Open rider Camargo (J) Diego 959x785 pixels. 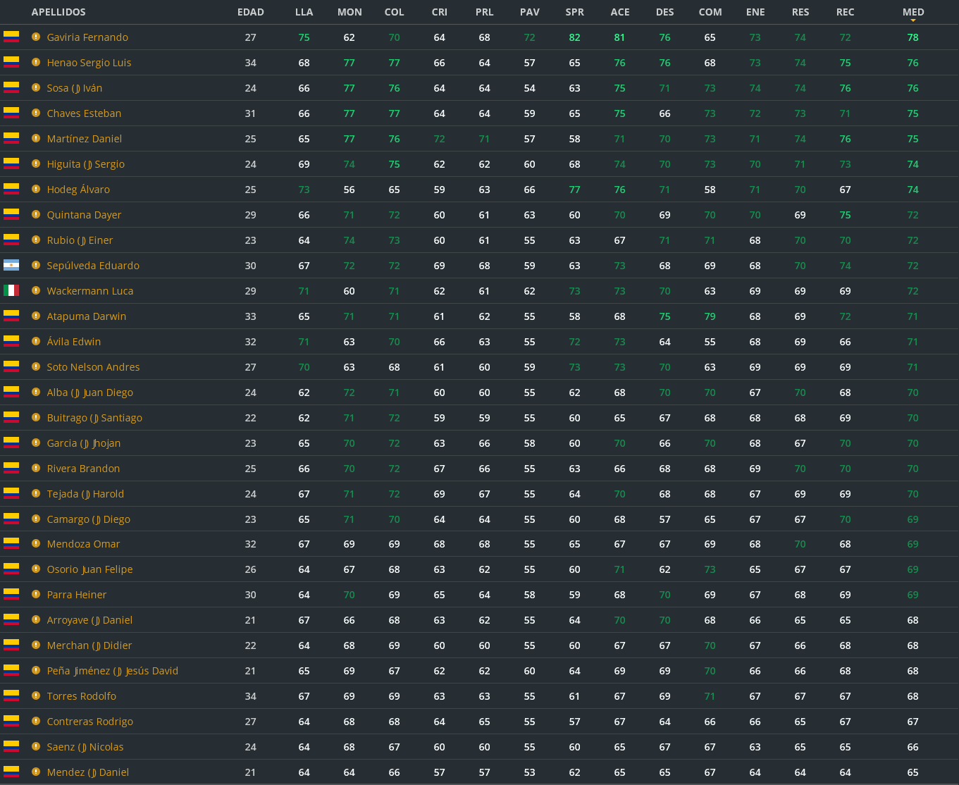(88, 519)
